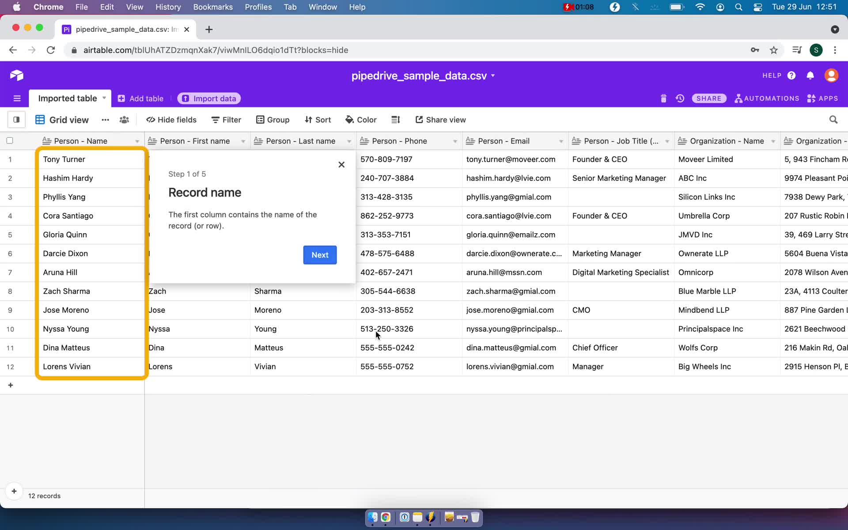
Task: Click the Add record row button
Action: [x=10, y=385]
